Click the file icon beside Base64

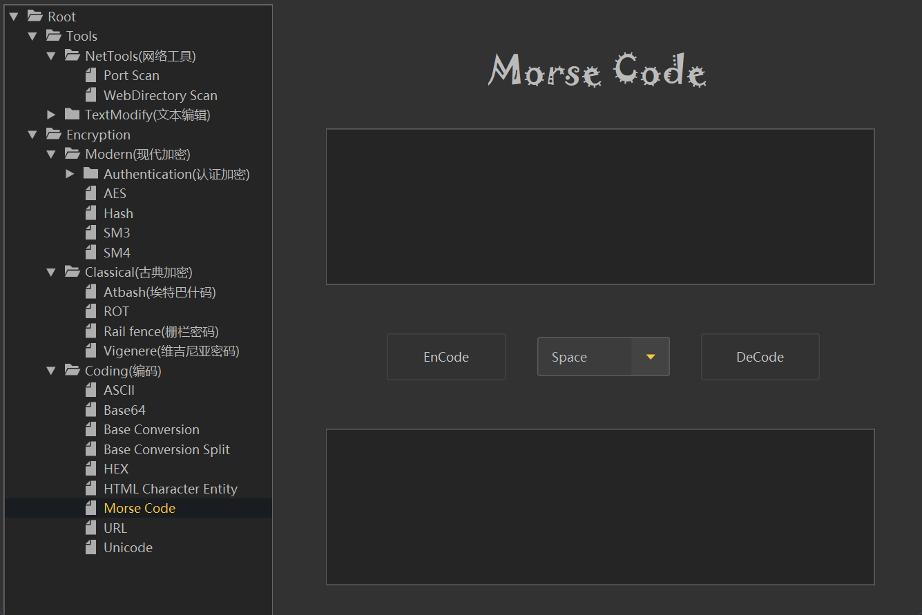coord(90,410)
